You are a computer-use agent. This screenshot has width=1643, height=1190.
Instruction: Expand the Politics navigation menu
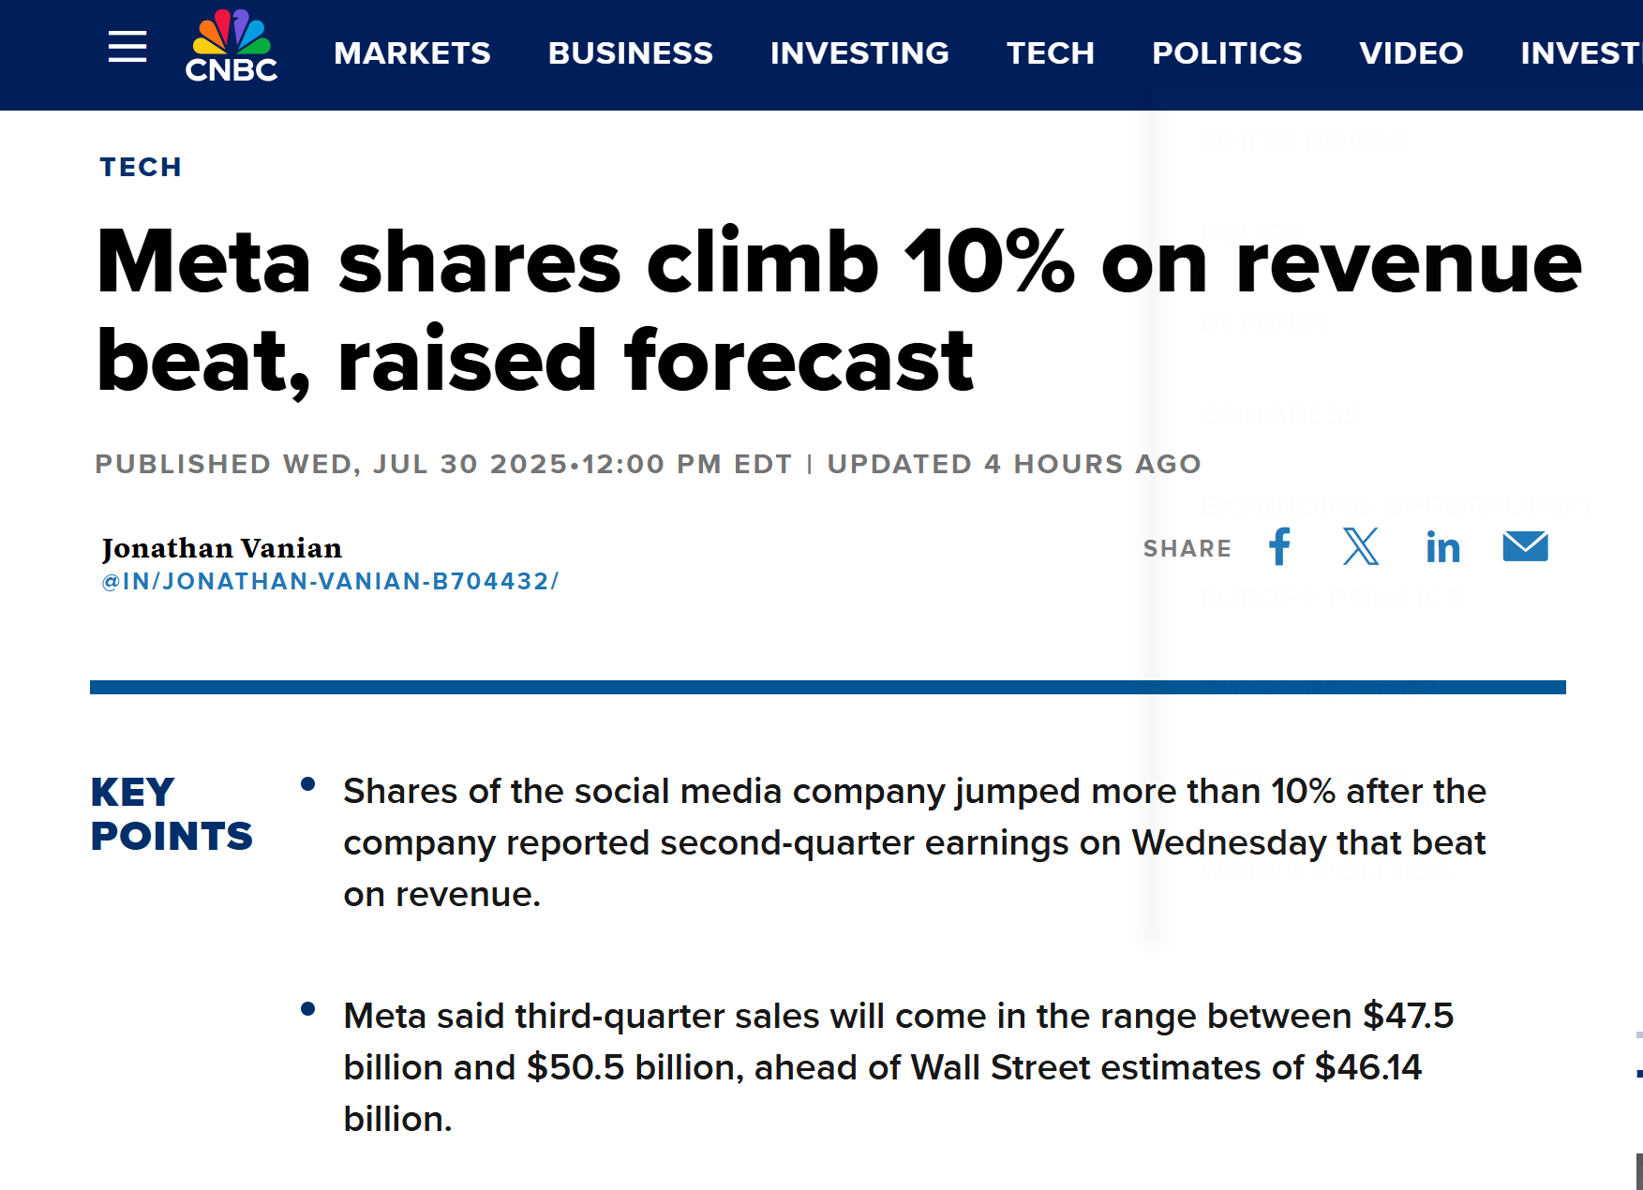pos(1227,53)
